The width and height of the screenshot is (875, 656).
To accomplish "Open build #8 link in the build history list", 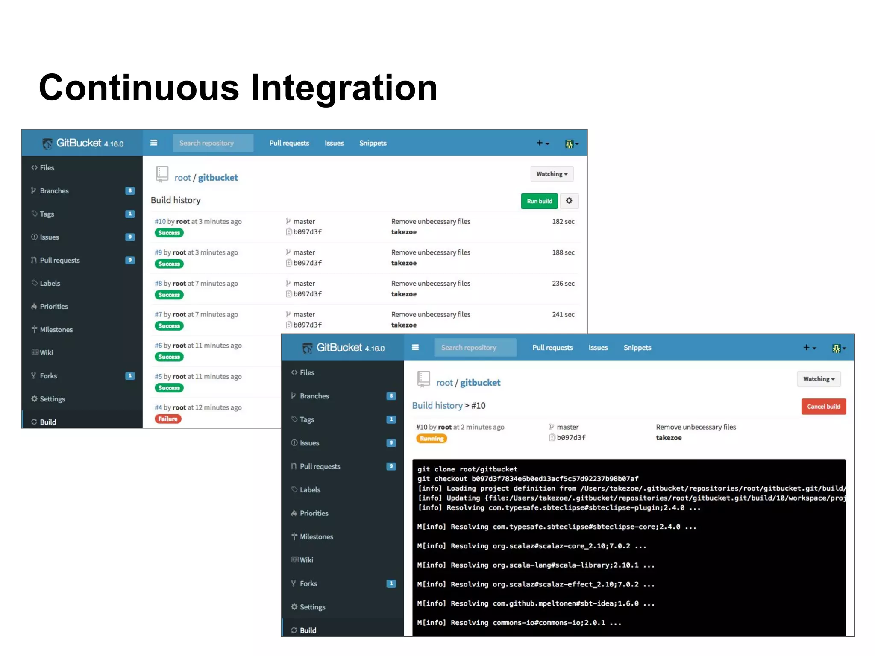I will (158, 283).
